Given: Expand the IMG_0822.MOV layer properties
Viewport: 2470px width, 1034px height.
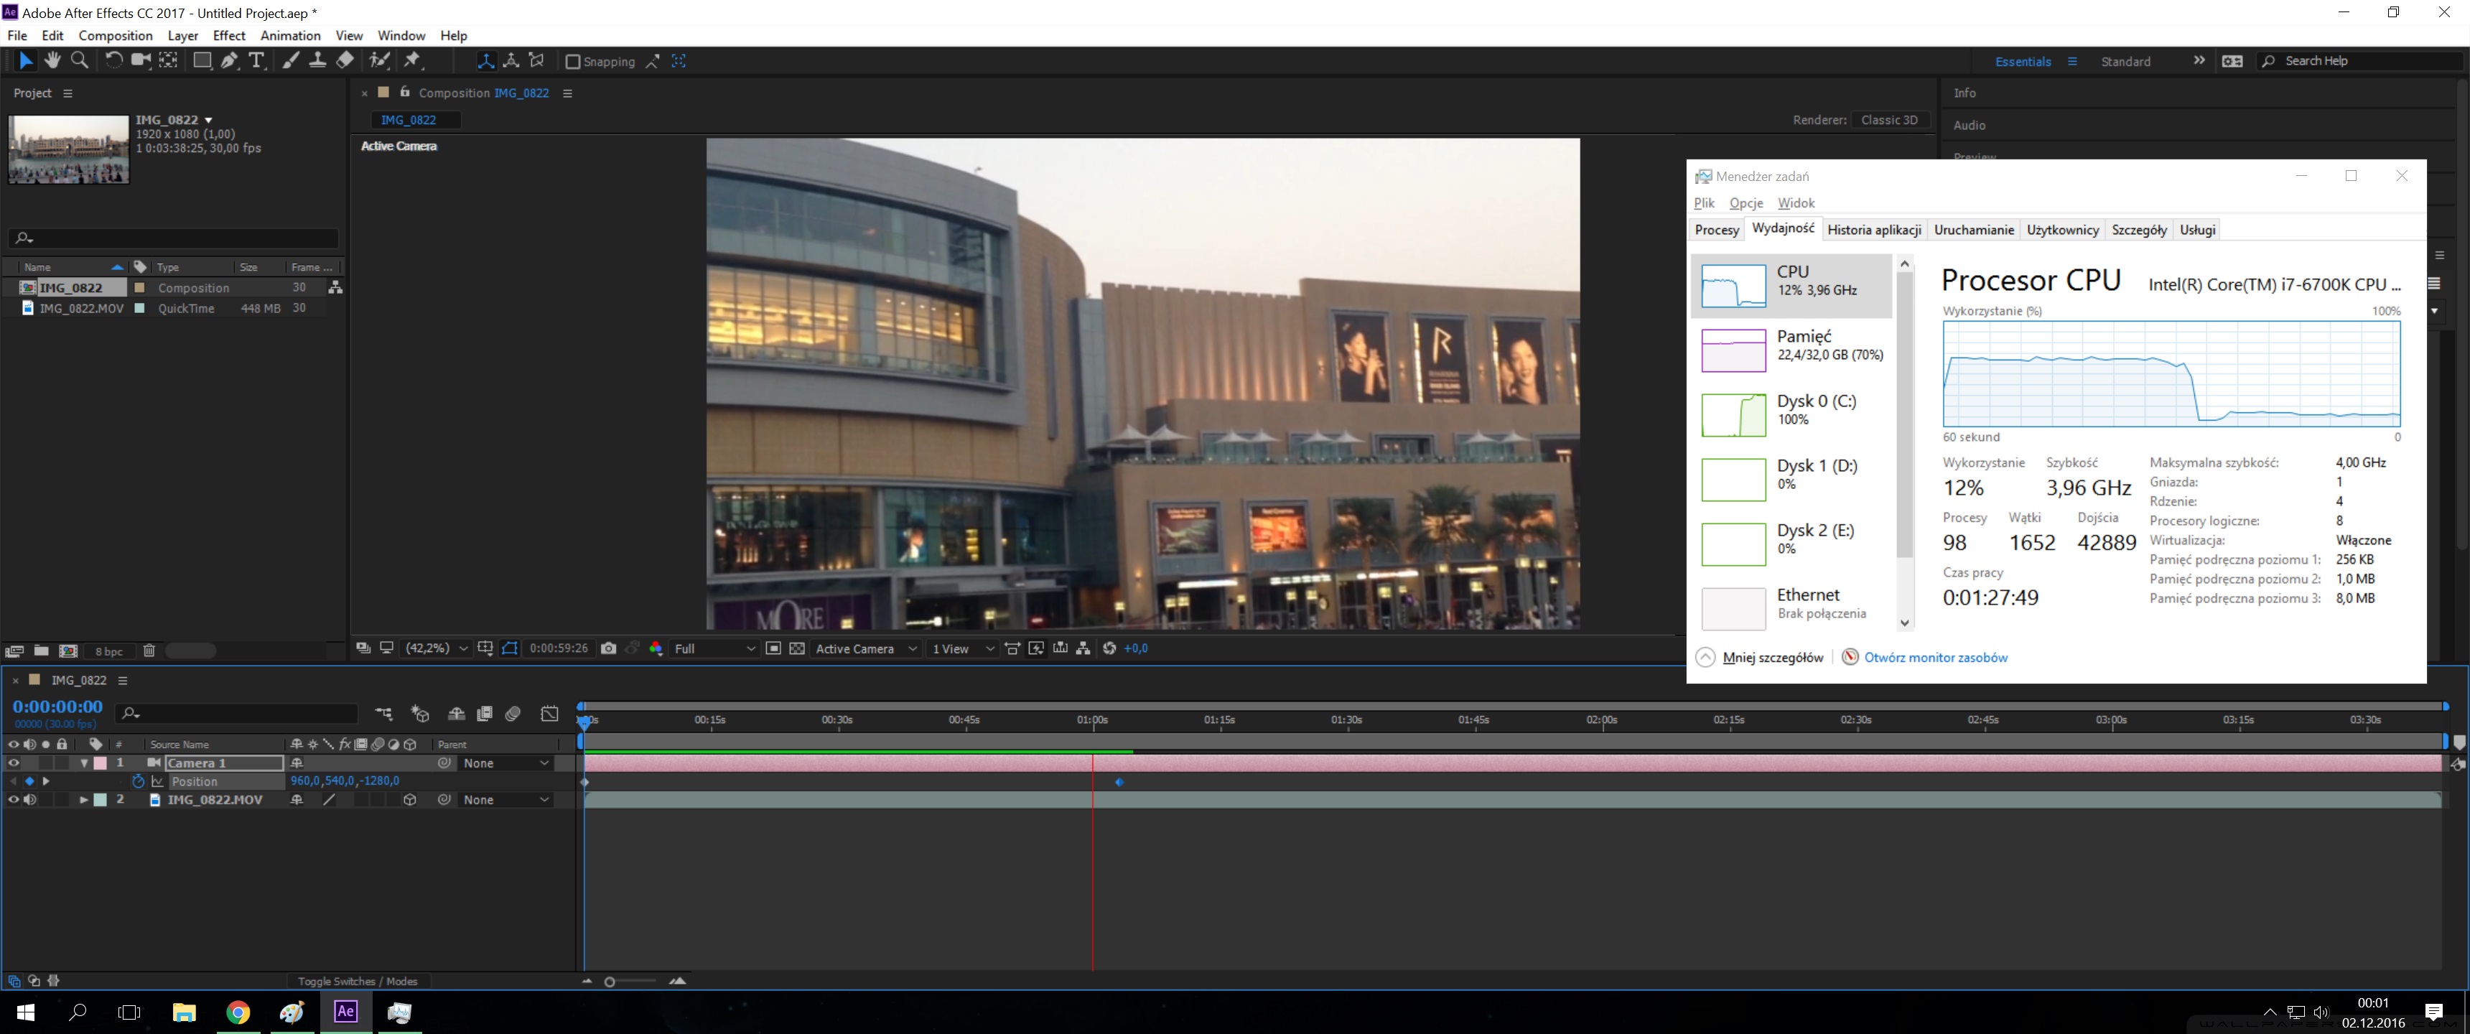Looking at the screenshot, I should pos(83,800).
